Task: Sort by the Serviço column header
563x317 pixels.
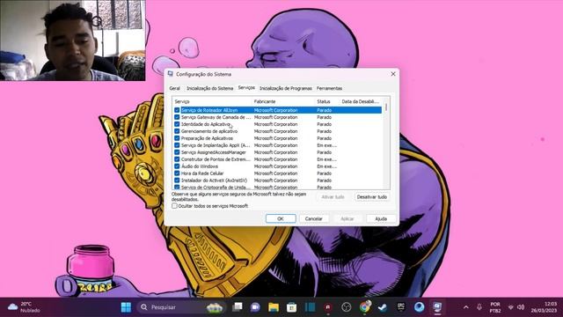Action: click(x=212, y=102)
